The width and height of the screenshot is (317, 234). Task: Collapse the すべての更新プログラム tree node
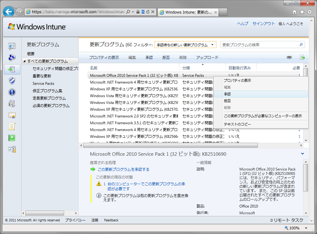click(24, 61)
